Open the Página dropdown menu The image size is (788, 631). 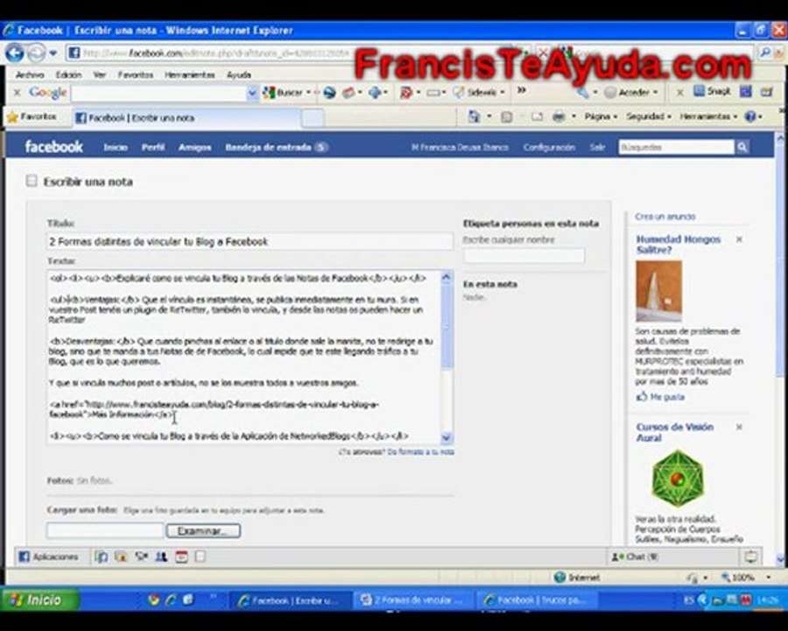(600, 117)
